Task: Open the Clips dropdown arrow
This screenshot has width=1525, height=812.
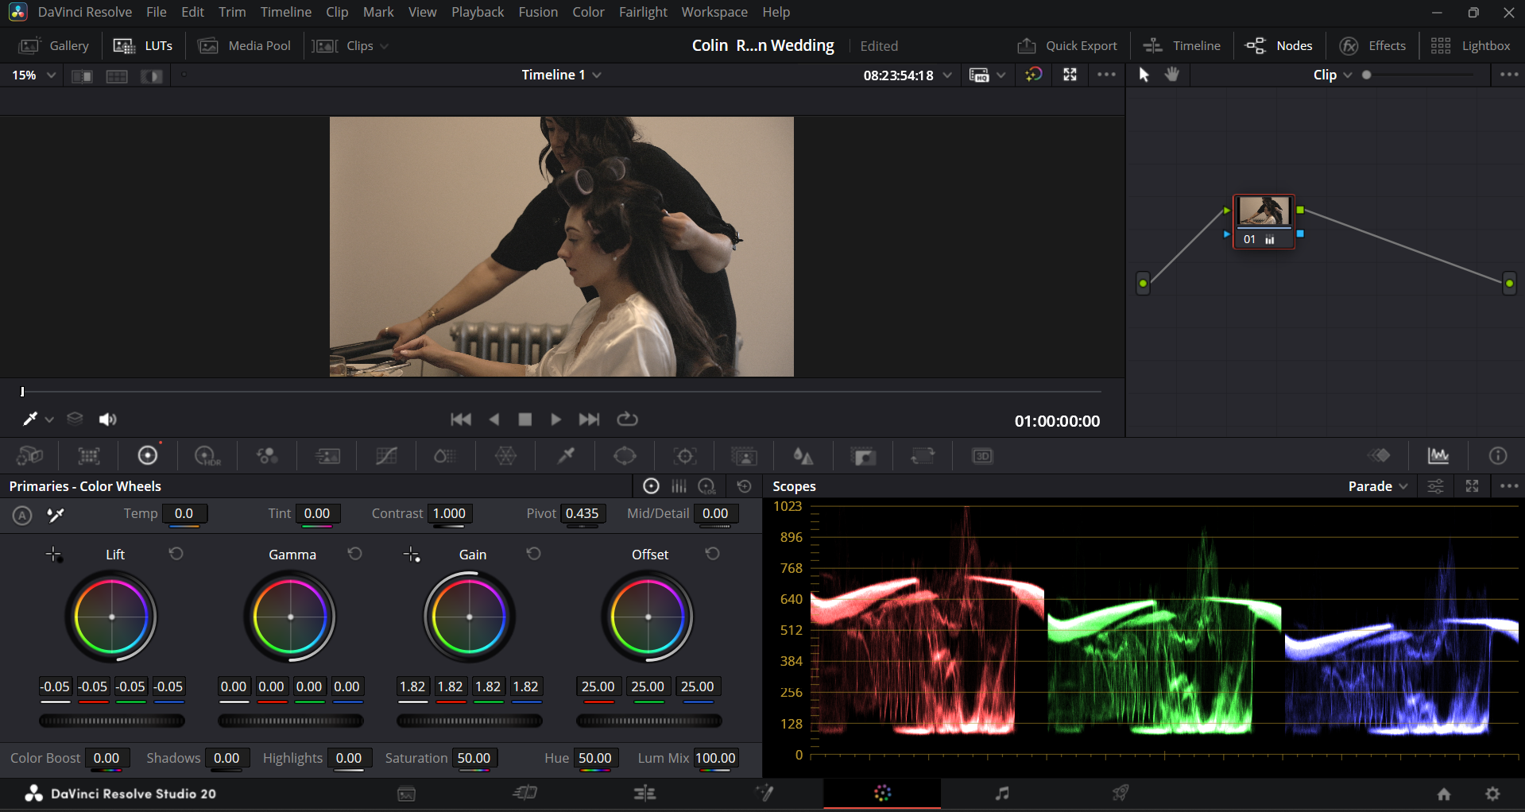Action: tap(385, 46)
